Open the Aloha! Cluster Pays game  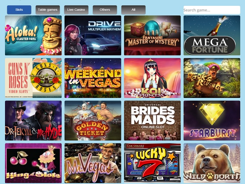[x=33, y=35]
